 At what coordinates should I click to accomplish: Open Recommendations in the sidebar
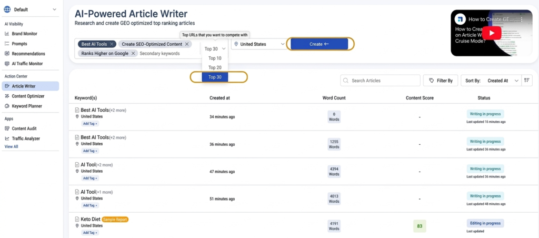click(28, 54)
